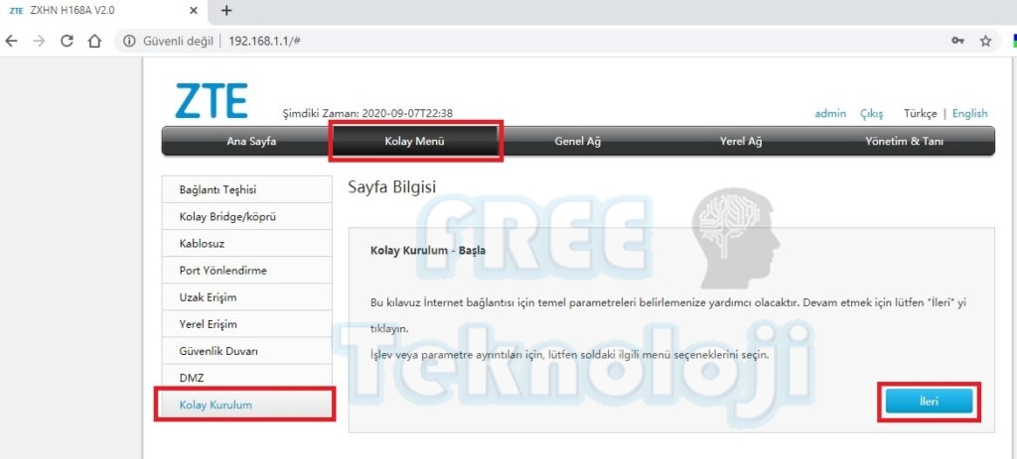Viewport: 1017px width, 459px height.
Task: Open the Ana Sayfa tab
Action: [251, 141]
